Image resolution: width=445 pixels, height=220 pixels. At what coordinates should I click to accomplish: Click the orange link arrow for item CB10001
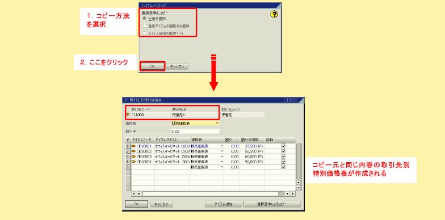tap(134, 146)
